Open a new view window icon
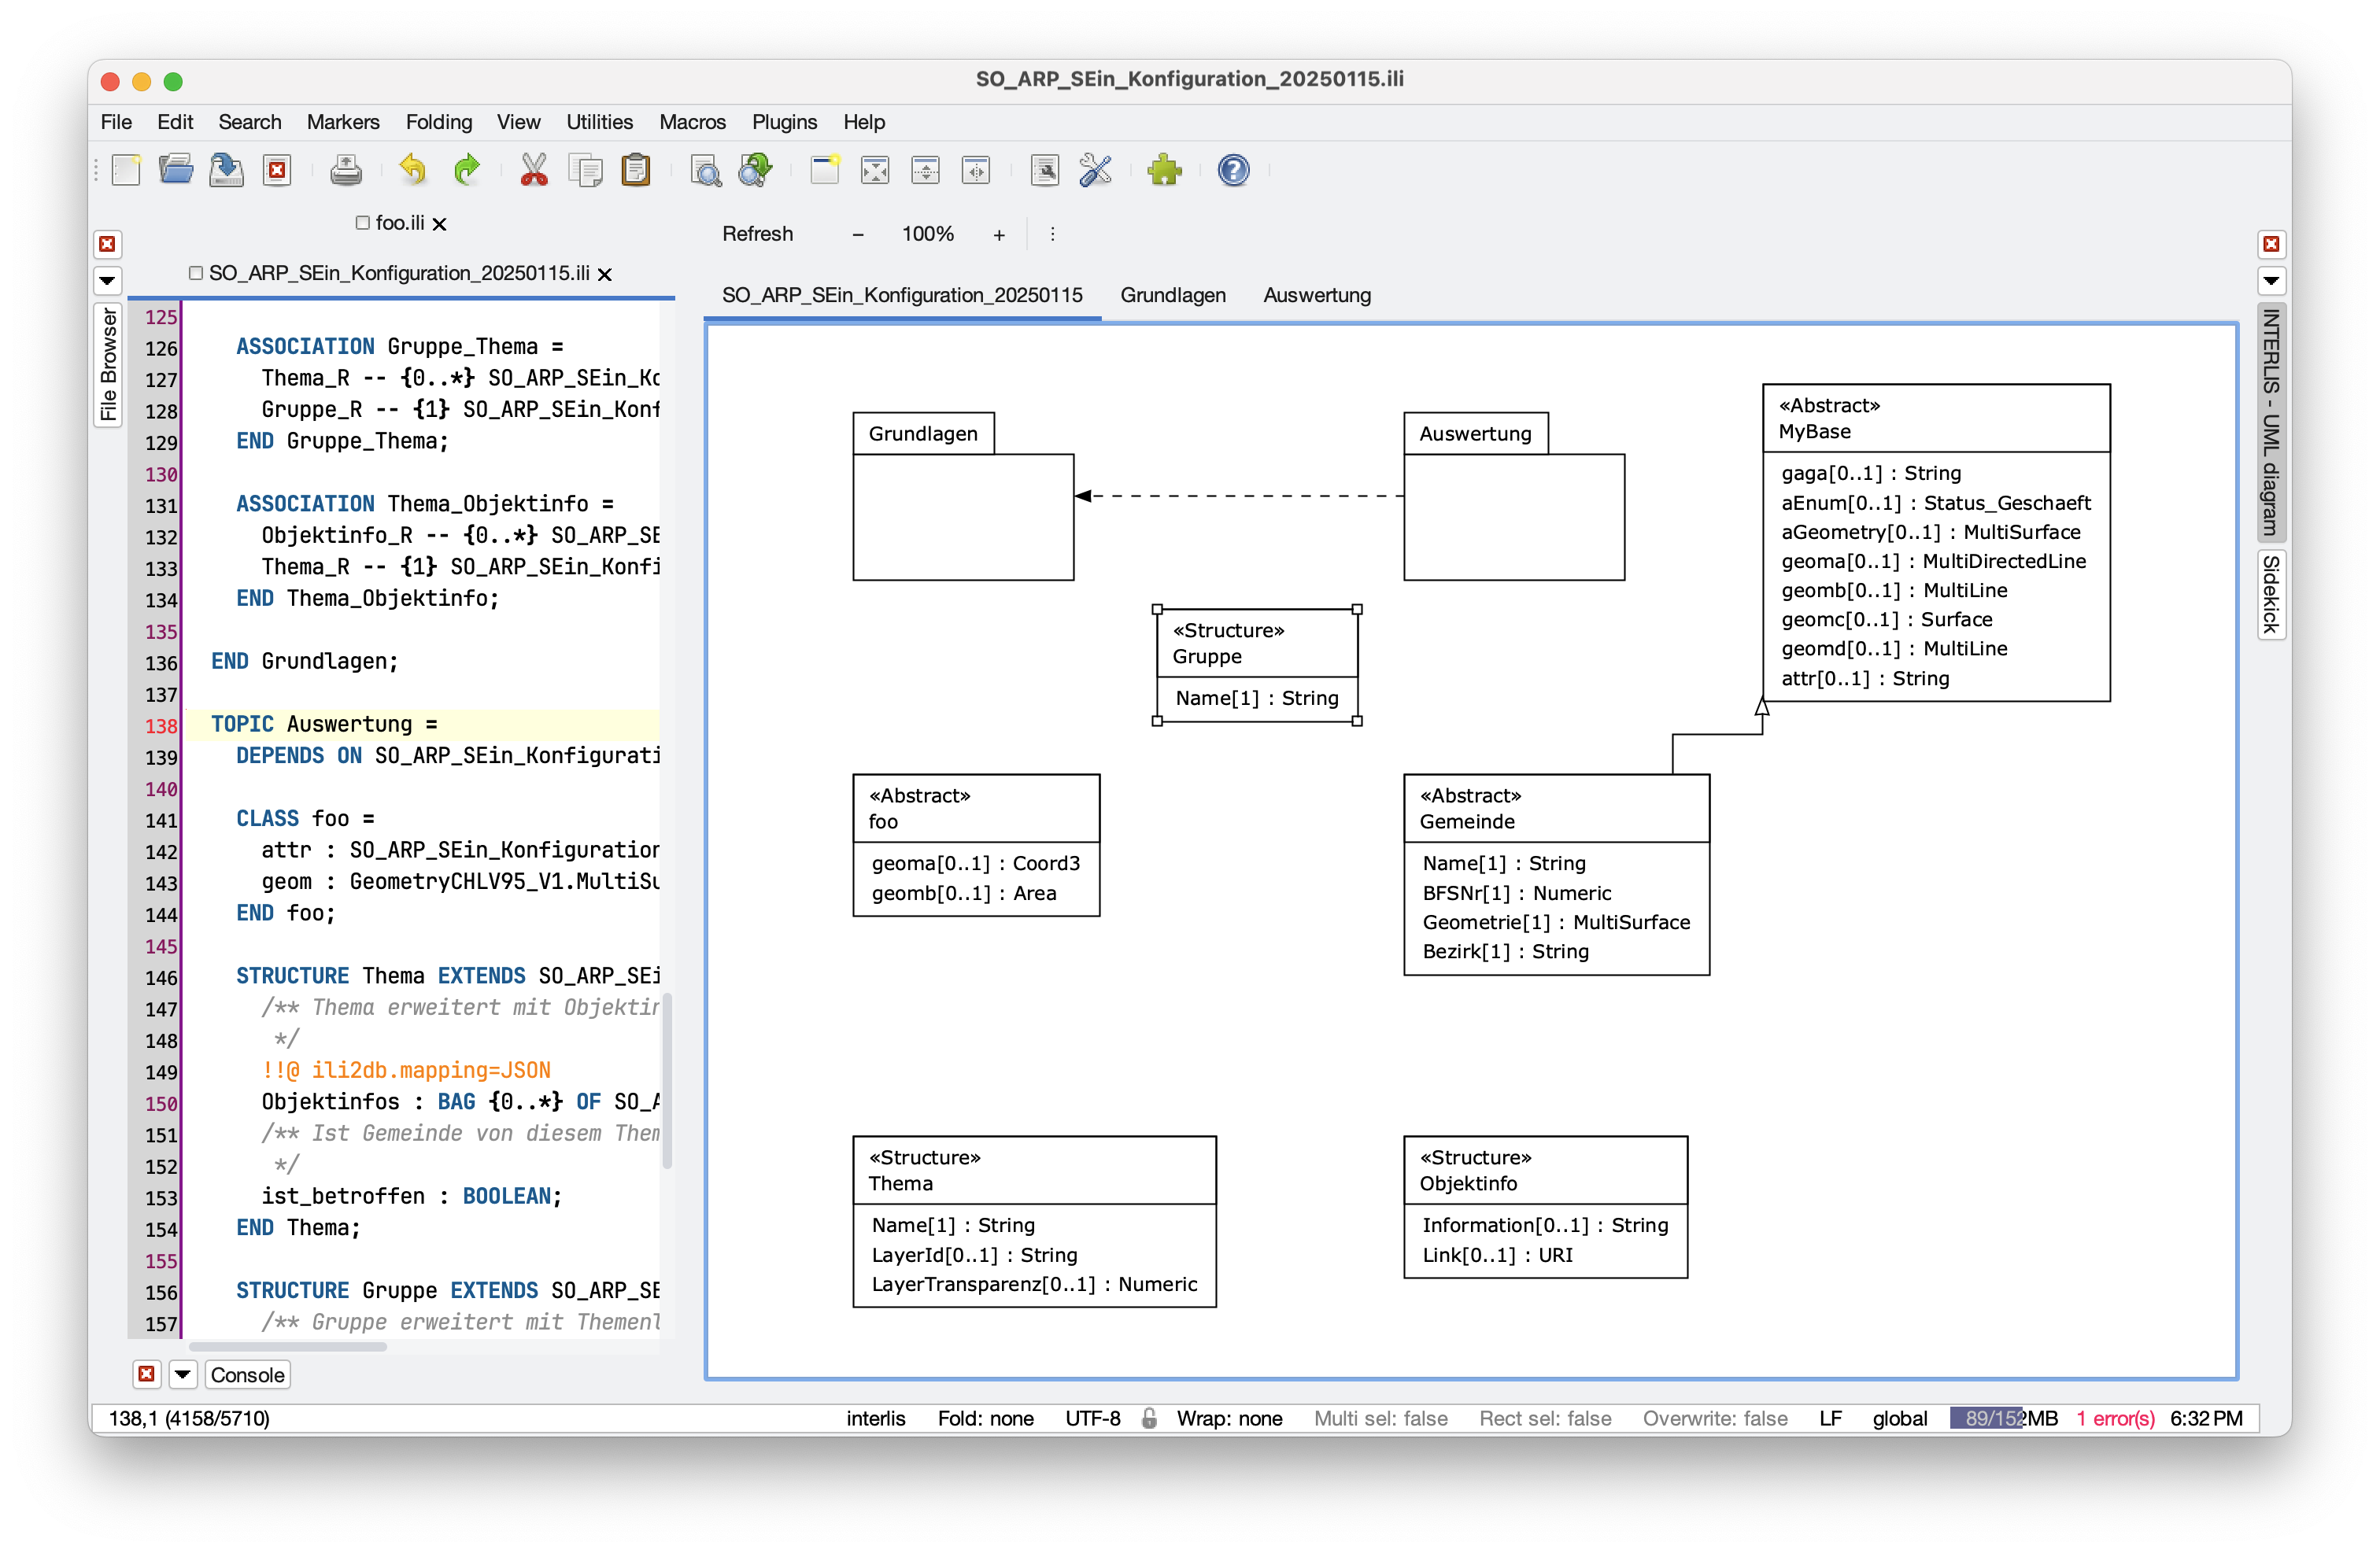Viewport: 2380px width, 1553px height. point(825,170)
